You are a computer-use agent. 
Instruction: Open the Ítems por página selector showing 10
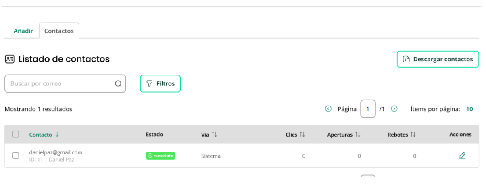pos(469,109)
